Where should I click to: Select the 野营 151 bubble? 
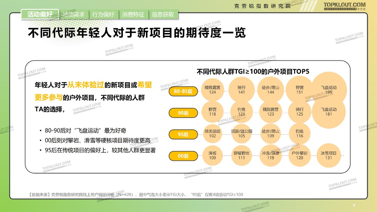[x=300, y=90]
